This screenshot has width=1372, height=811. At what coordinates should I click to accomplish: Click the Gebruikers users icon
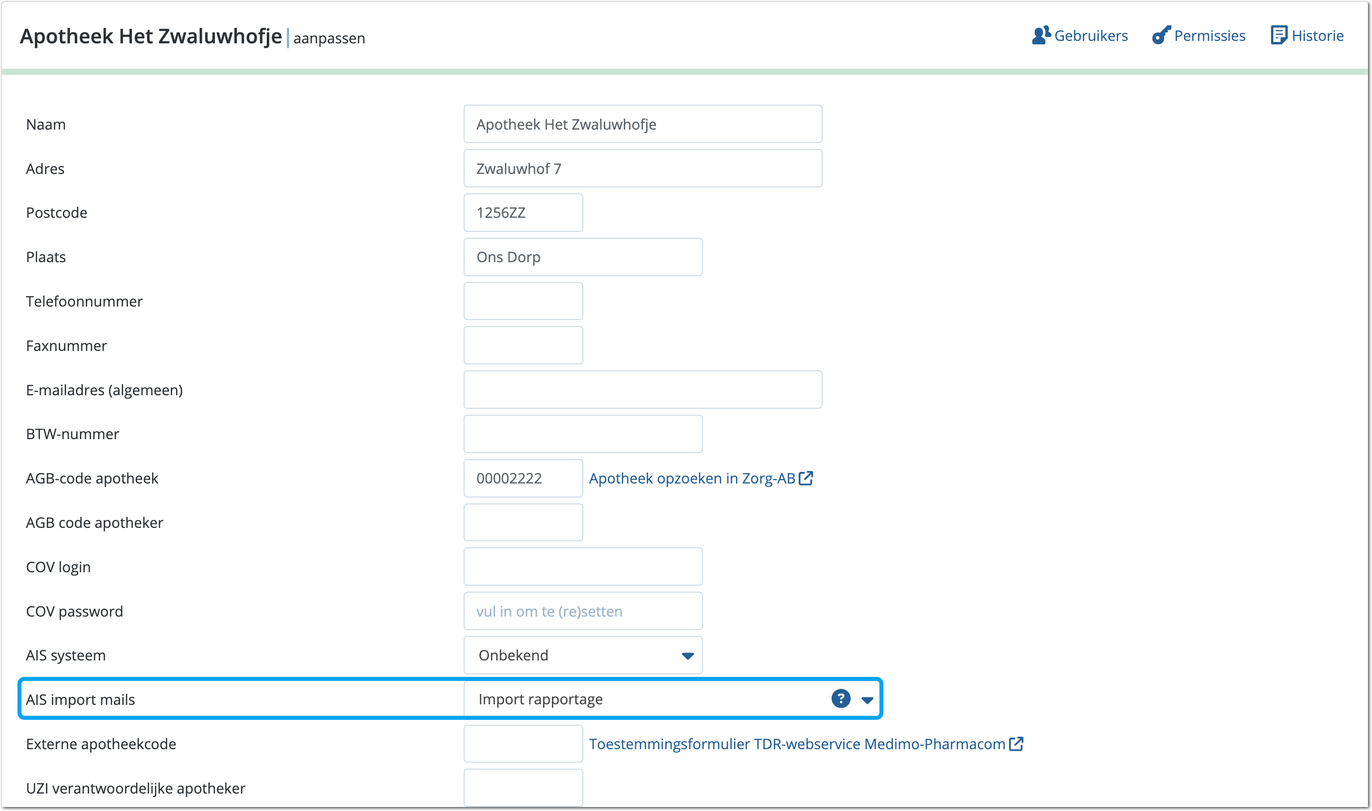coord(1041,35)
